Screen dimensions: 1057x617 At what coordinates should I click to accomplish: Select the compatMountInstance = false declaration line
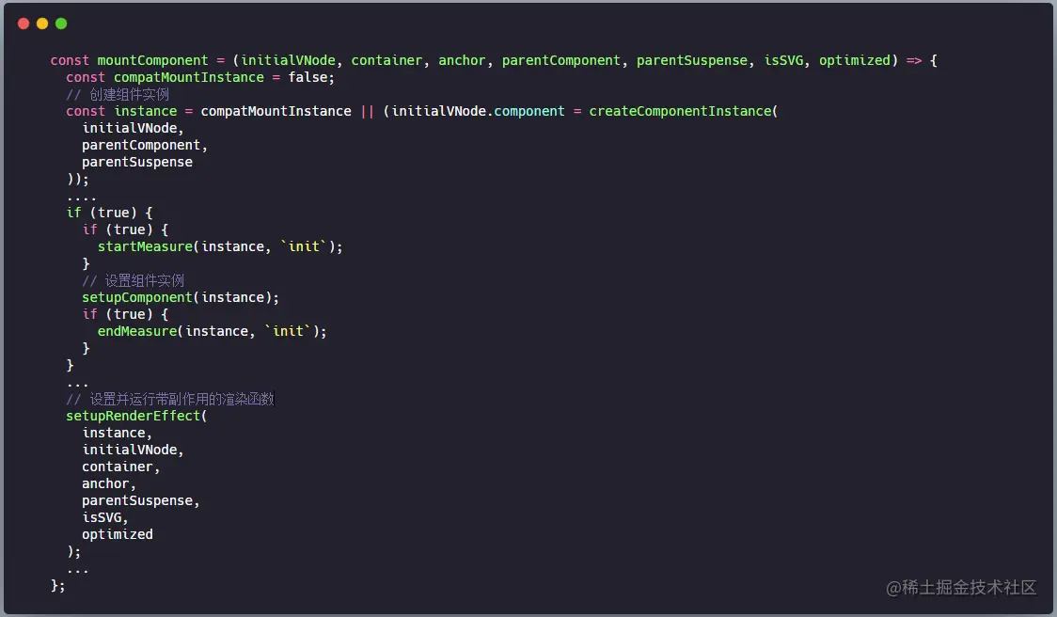(x=200, y=77)
